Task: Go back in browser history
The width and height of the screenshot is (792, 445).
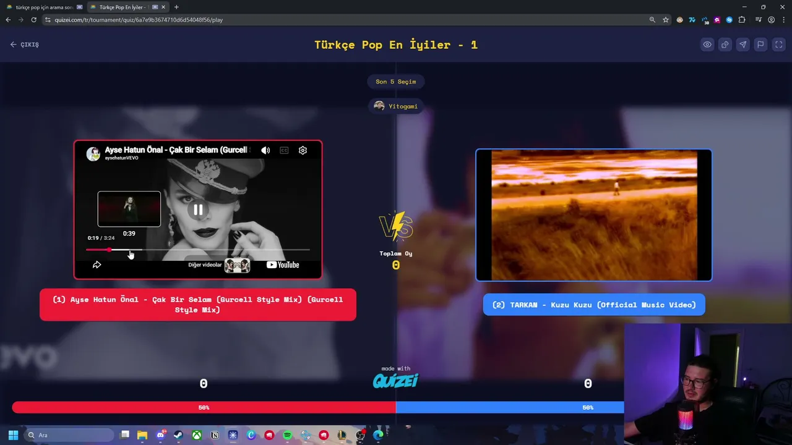Action: pos(8,20)
